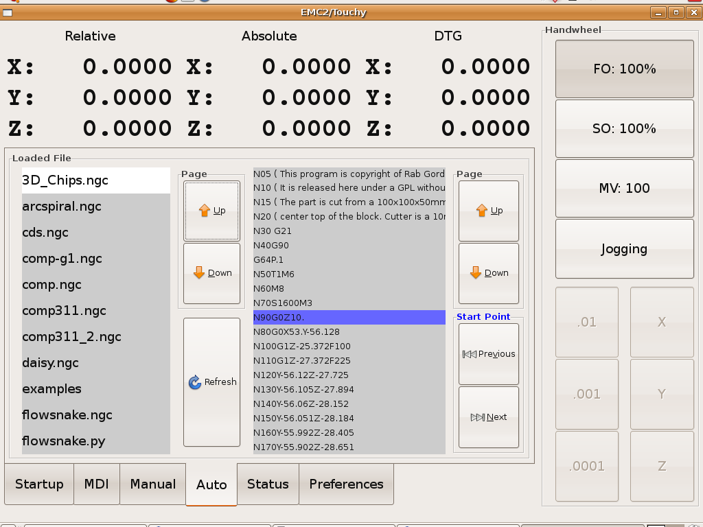Open the MDI tab
Image resolution: width=703 pixels, height=527 pixels.
coord(97,484)
